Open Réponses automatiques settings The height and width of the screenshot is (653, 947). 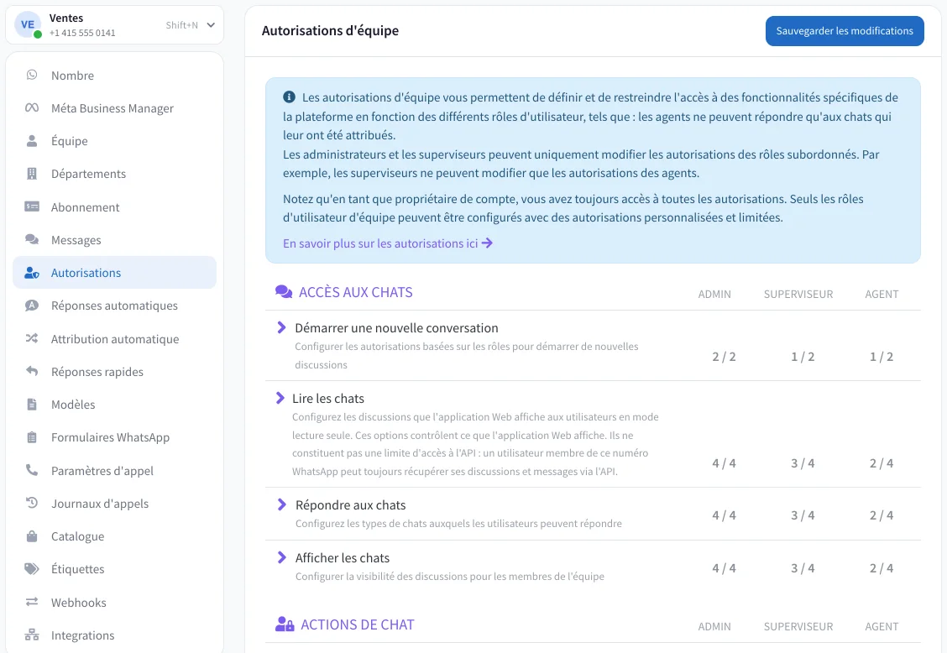[x=115, y=306]
